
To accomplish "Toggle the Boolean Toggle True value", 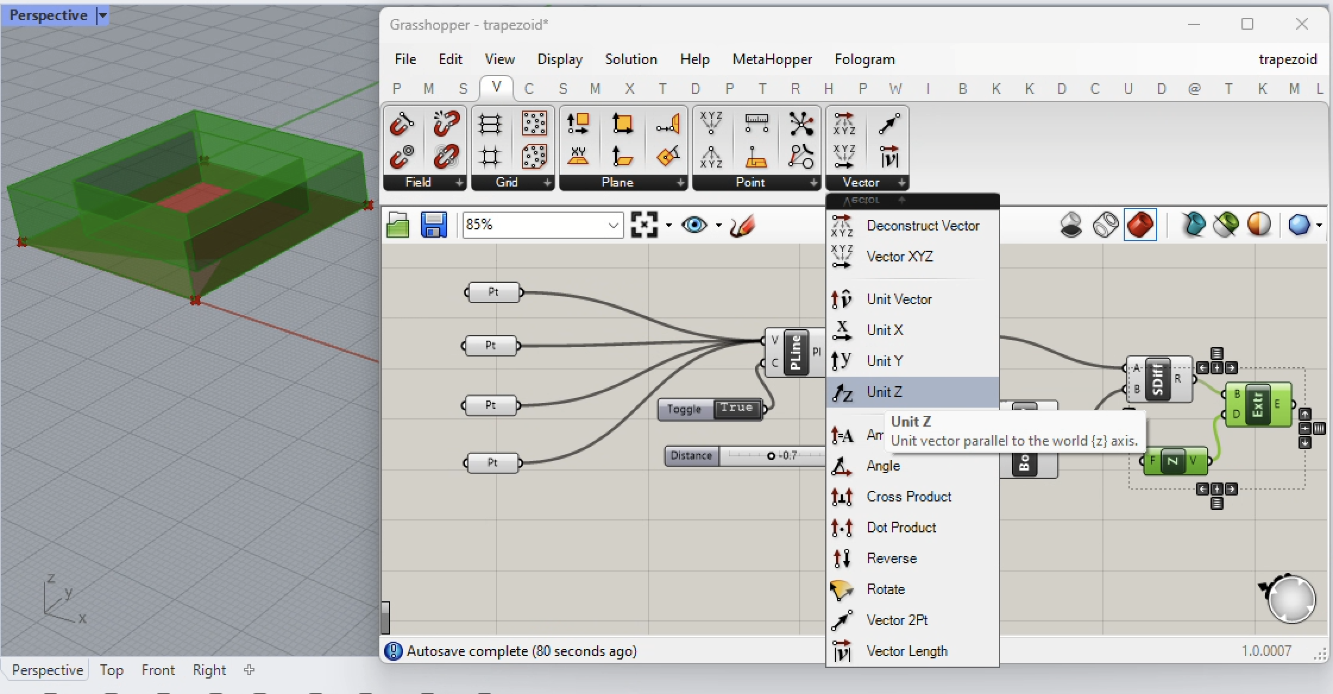I will coord(737,408).
